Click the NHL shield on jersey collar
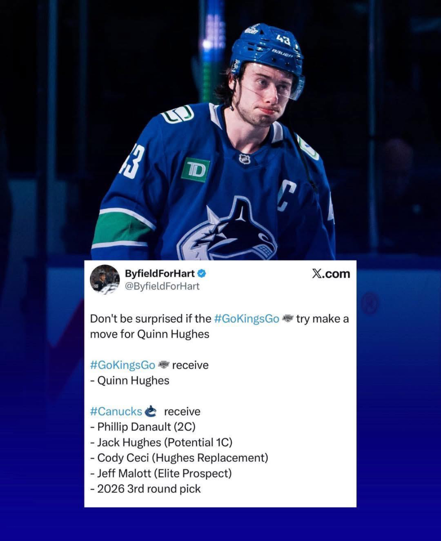This screenshot has height=541, width=441. pos(244,159)
